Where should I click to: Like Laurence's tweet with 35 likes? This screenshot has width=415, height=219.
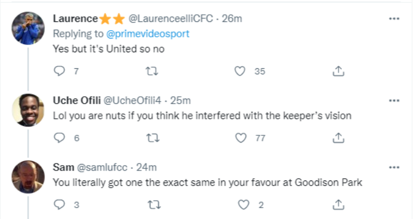240,71
